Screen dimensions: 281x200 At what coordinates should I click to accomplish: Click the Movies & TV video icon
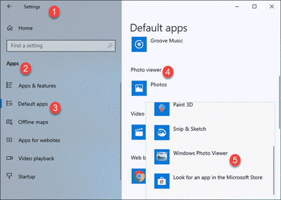139,132
